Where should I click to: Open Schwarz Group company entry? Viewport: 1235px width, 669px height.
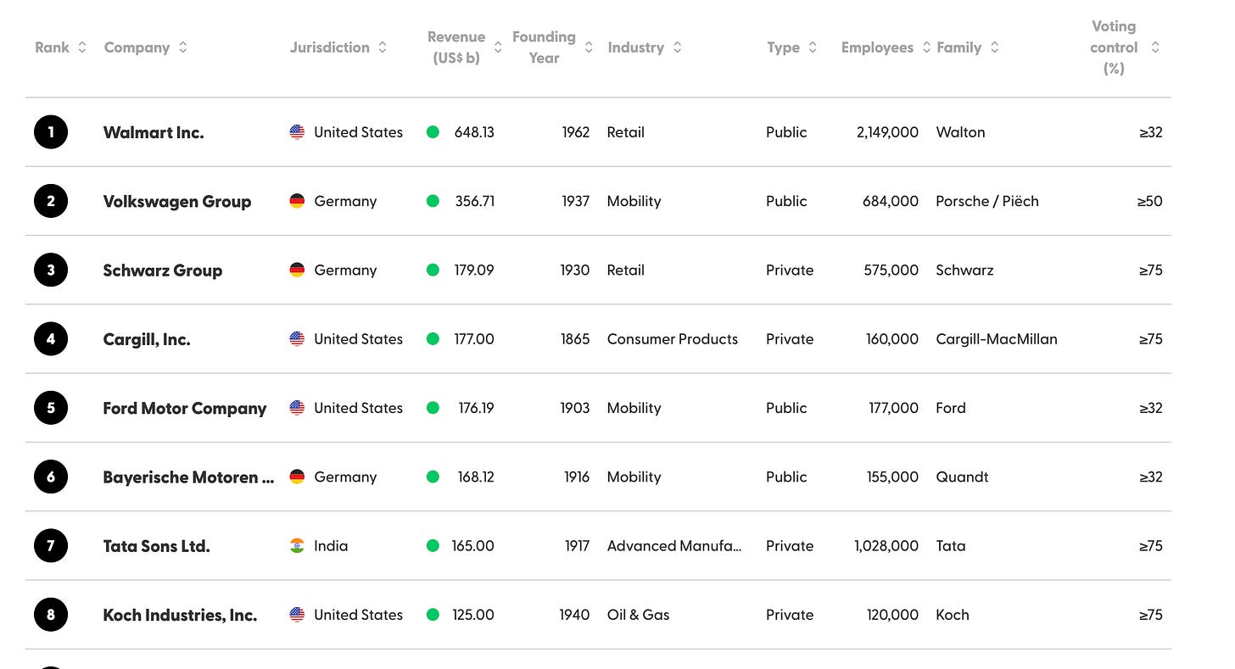(163, 270)
